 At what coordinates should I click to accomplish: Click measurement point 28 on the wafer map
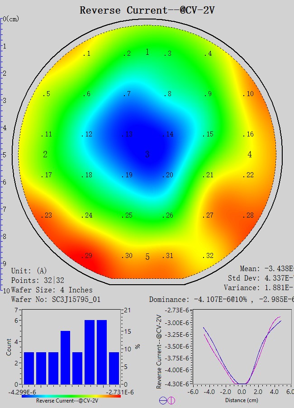point(249,215)
